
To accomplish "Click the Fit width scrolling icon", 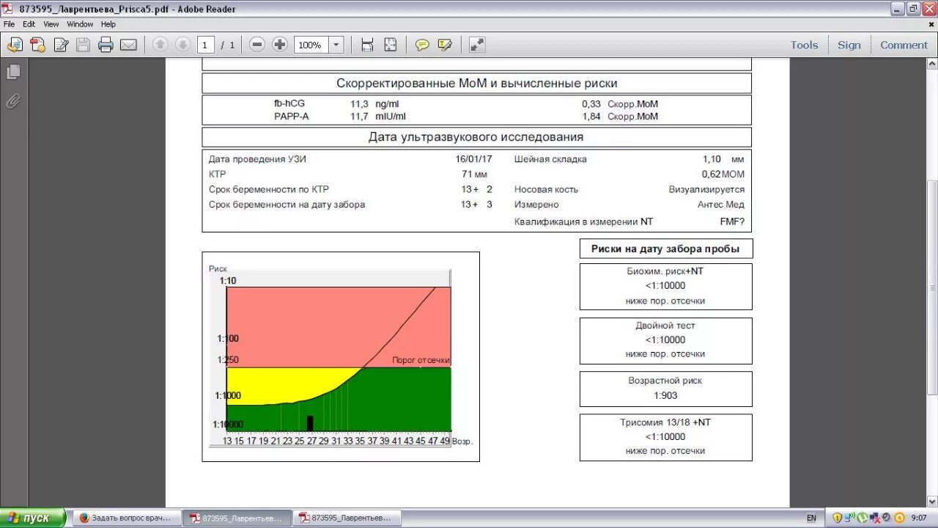I will 367,45.
